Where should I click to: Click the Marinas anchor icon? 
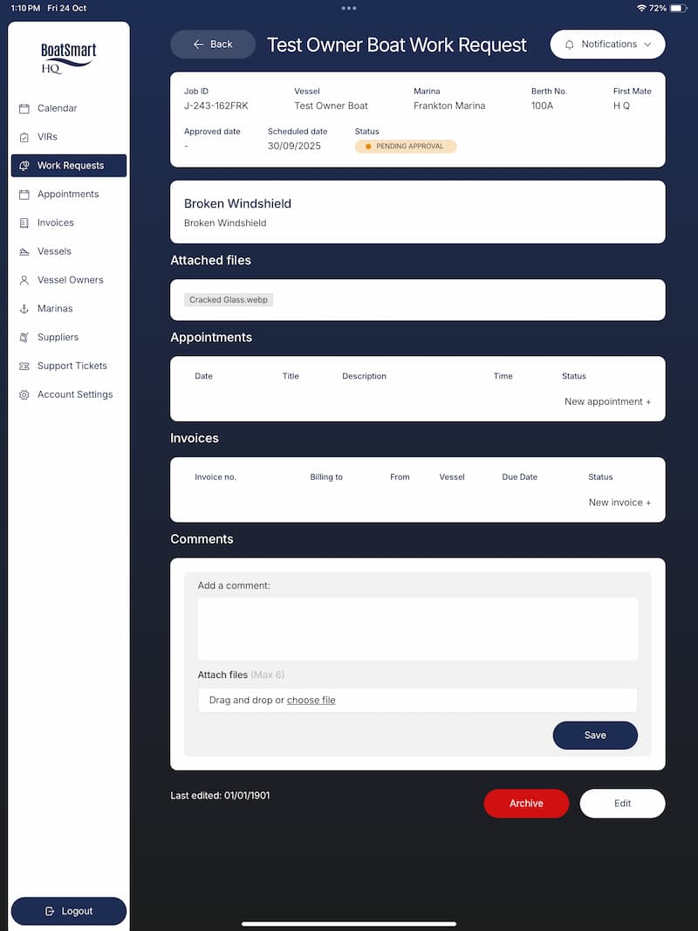tap(24, 309)
